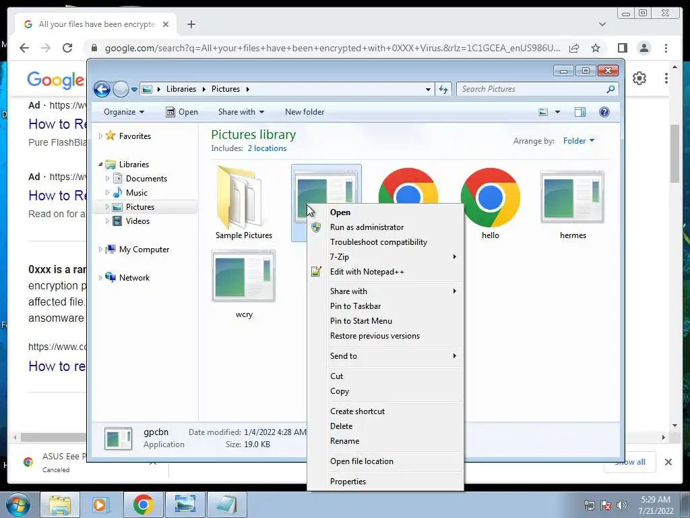
Task: Open Windows Explorer taskbar icon
Action: (x=60, y=505)
